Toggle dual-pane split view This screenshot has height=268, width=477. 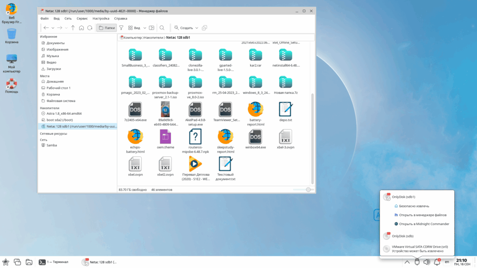[151, 28]
